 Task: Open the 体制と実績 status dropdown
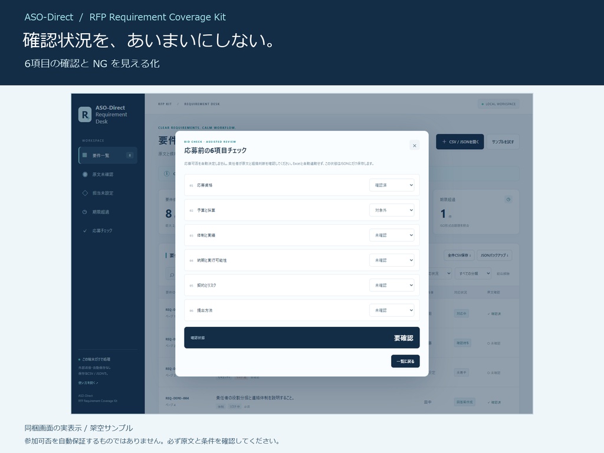(392, 235)
